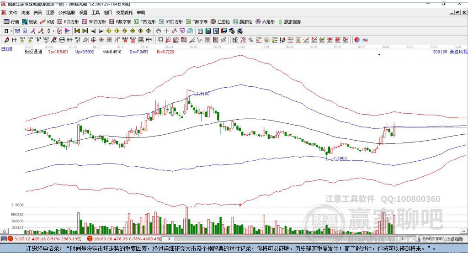Open the 帮助 menu
This screenshot has width=468, height=253.
click(141, 12)
